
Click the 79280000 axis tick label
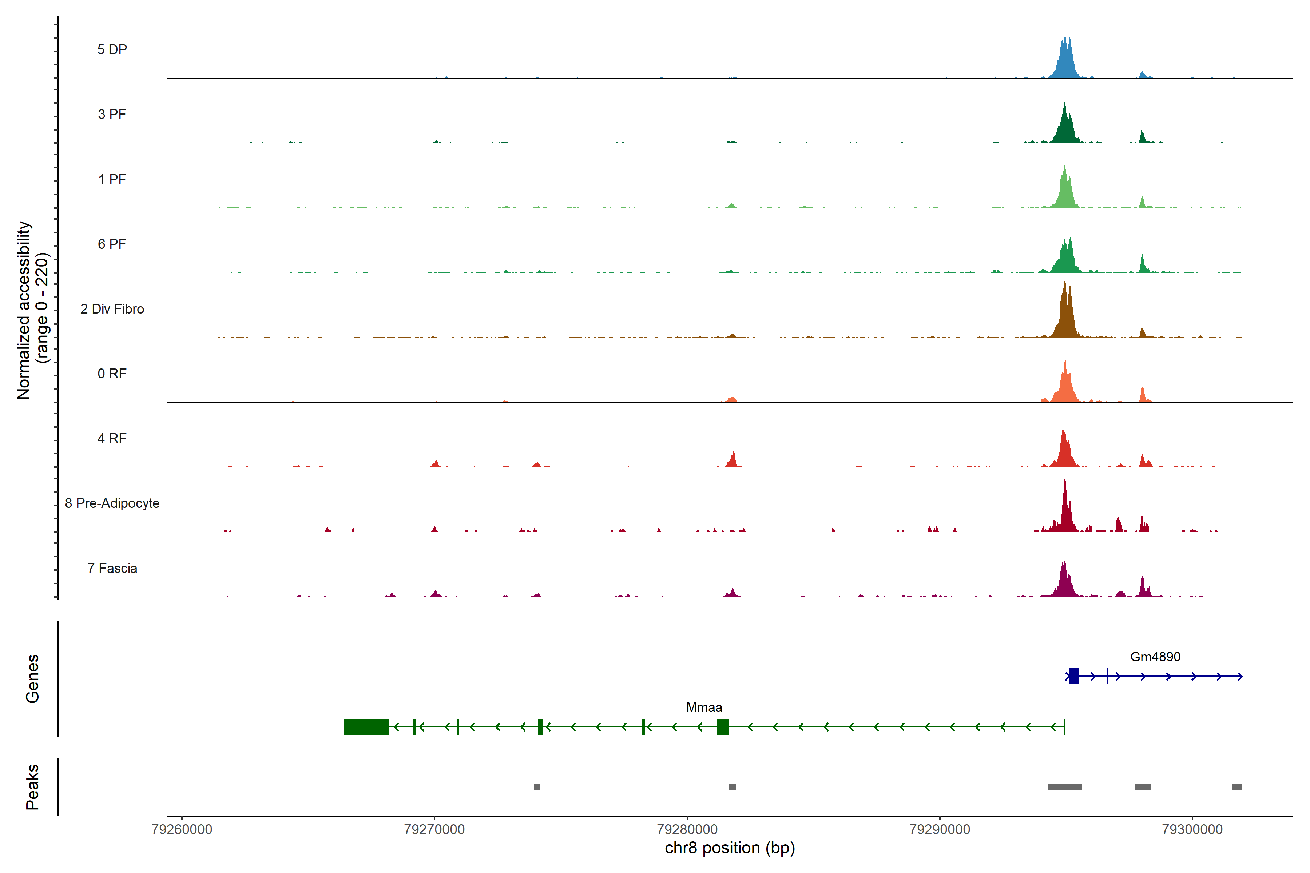coord(687,830)
